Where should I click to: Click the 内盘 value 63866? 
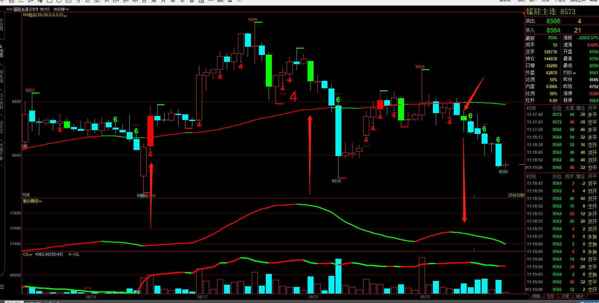[552, 87]
